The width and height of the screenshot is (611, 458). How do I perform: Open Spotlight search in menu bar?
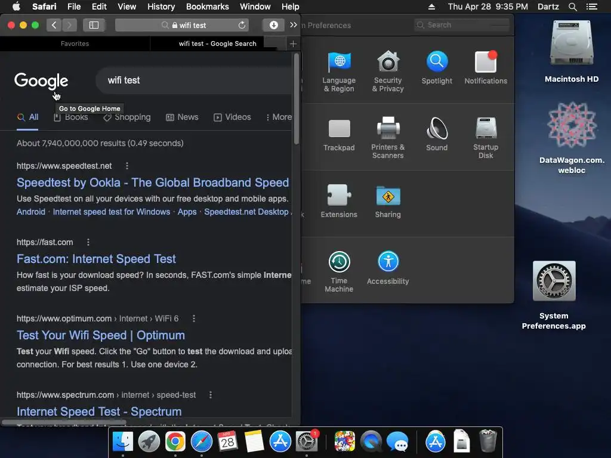point(572,7)
